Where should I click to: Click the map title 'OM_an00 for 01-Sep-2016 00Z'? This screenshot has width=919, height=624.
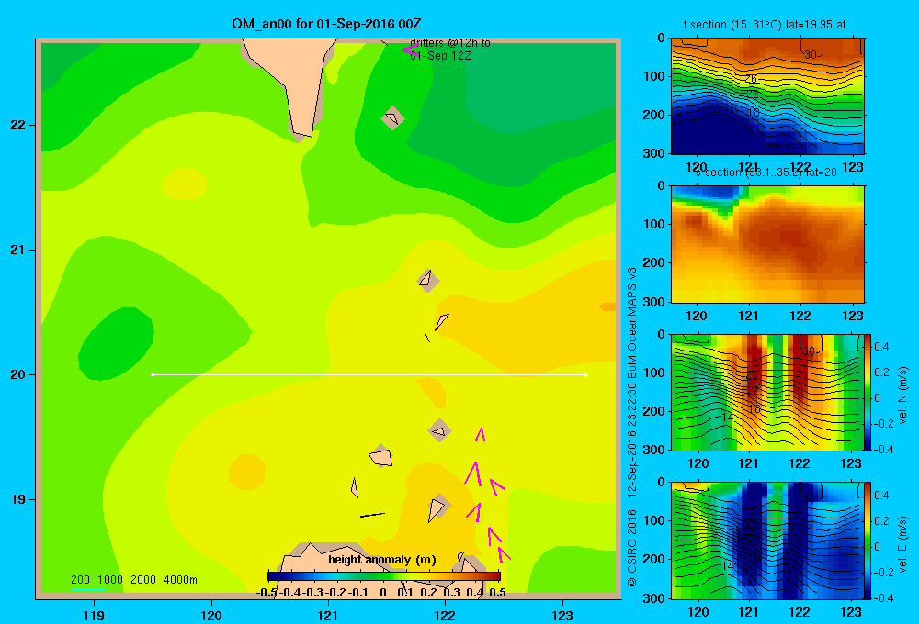(x=326, y=24)
